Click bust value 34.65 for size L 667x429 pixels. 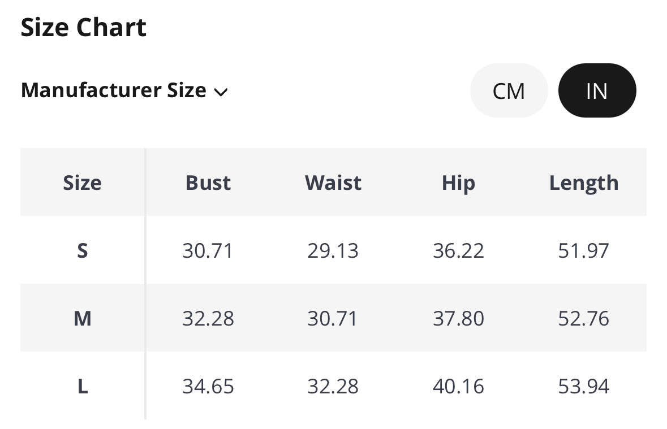point(208,387)
